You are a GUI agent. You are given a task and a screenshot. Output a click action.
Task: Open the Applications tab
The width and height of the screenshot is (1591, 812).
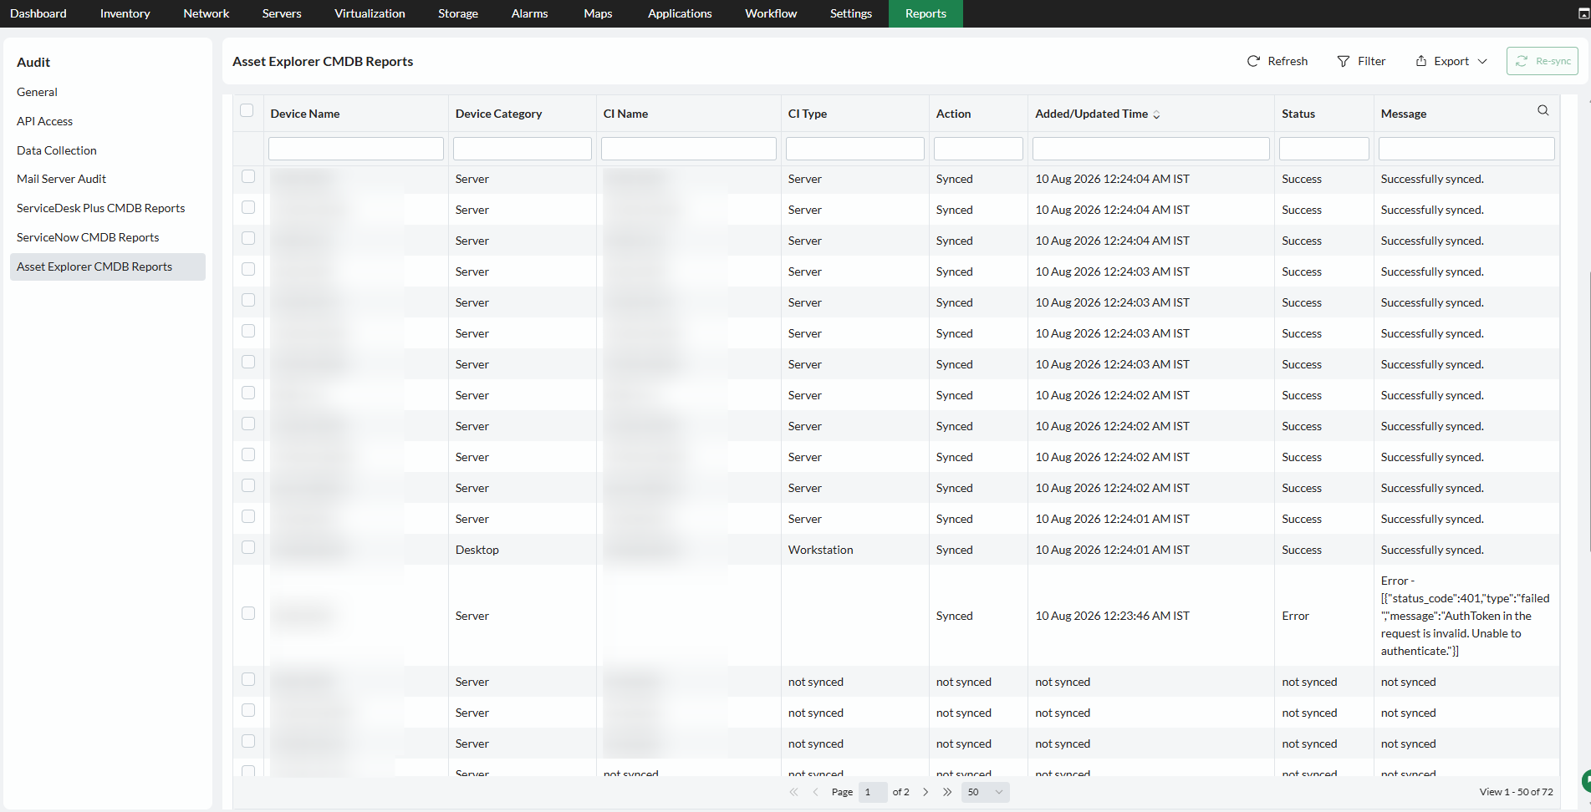[680, 13]
